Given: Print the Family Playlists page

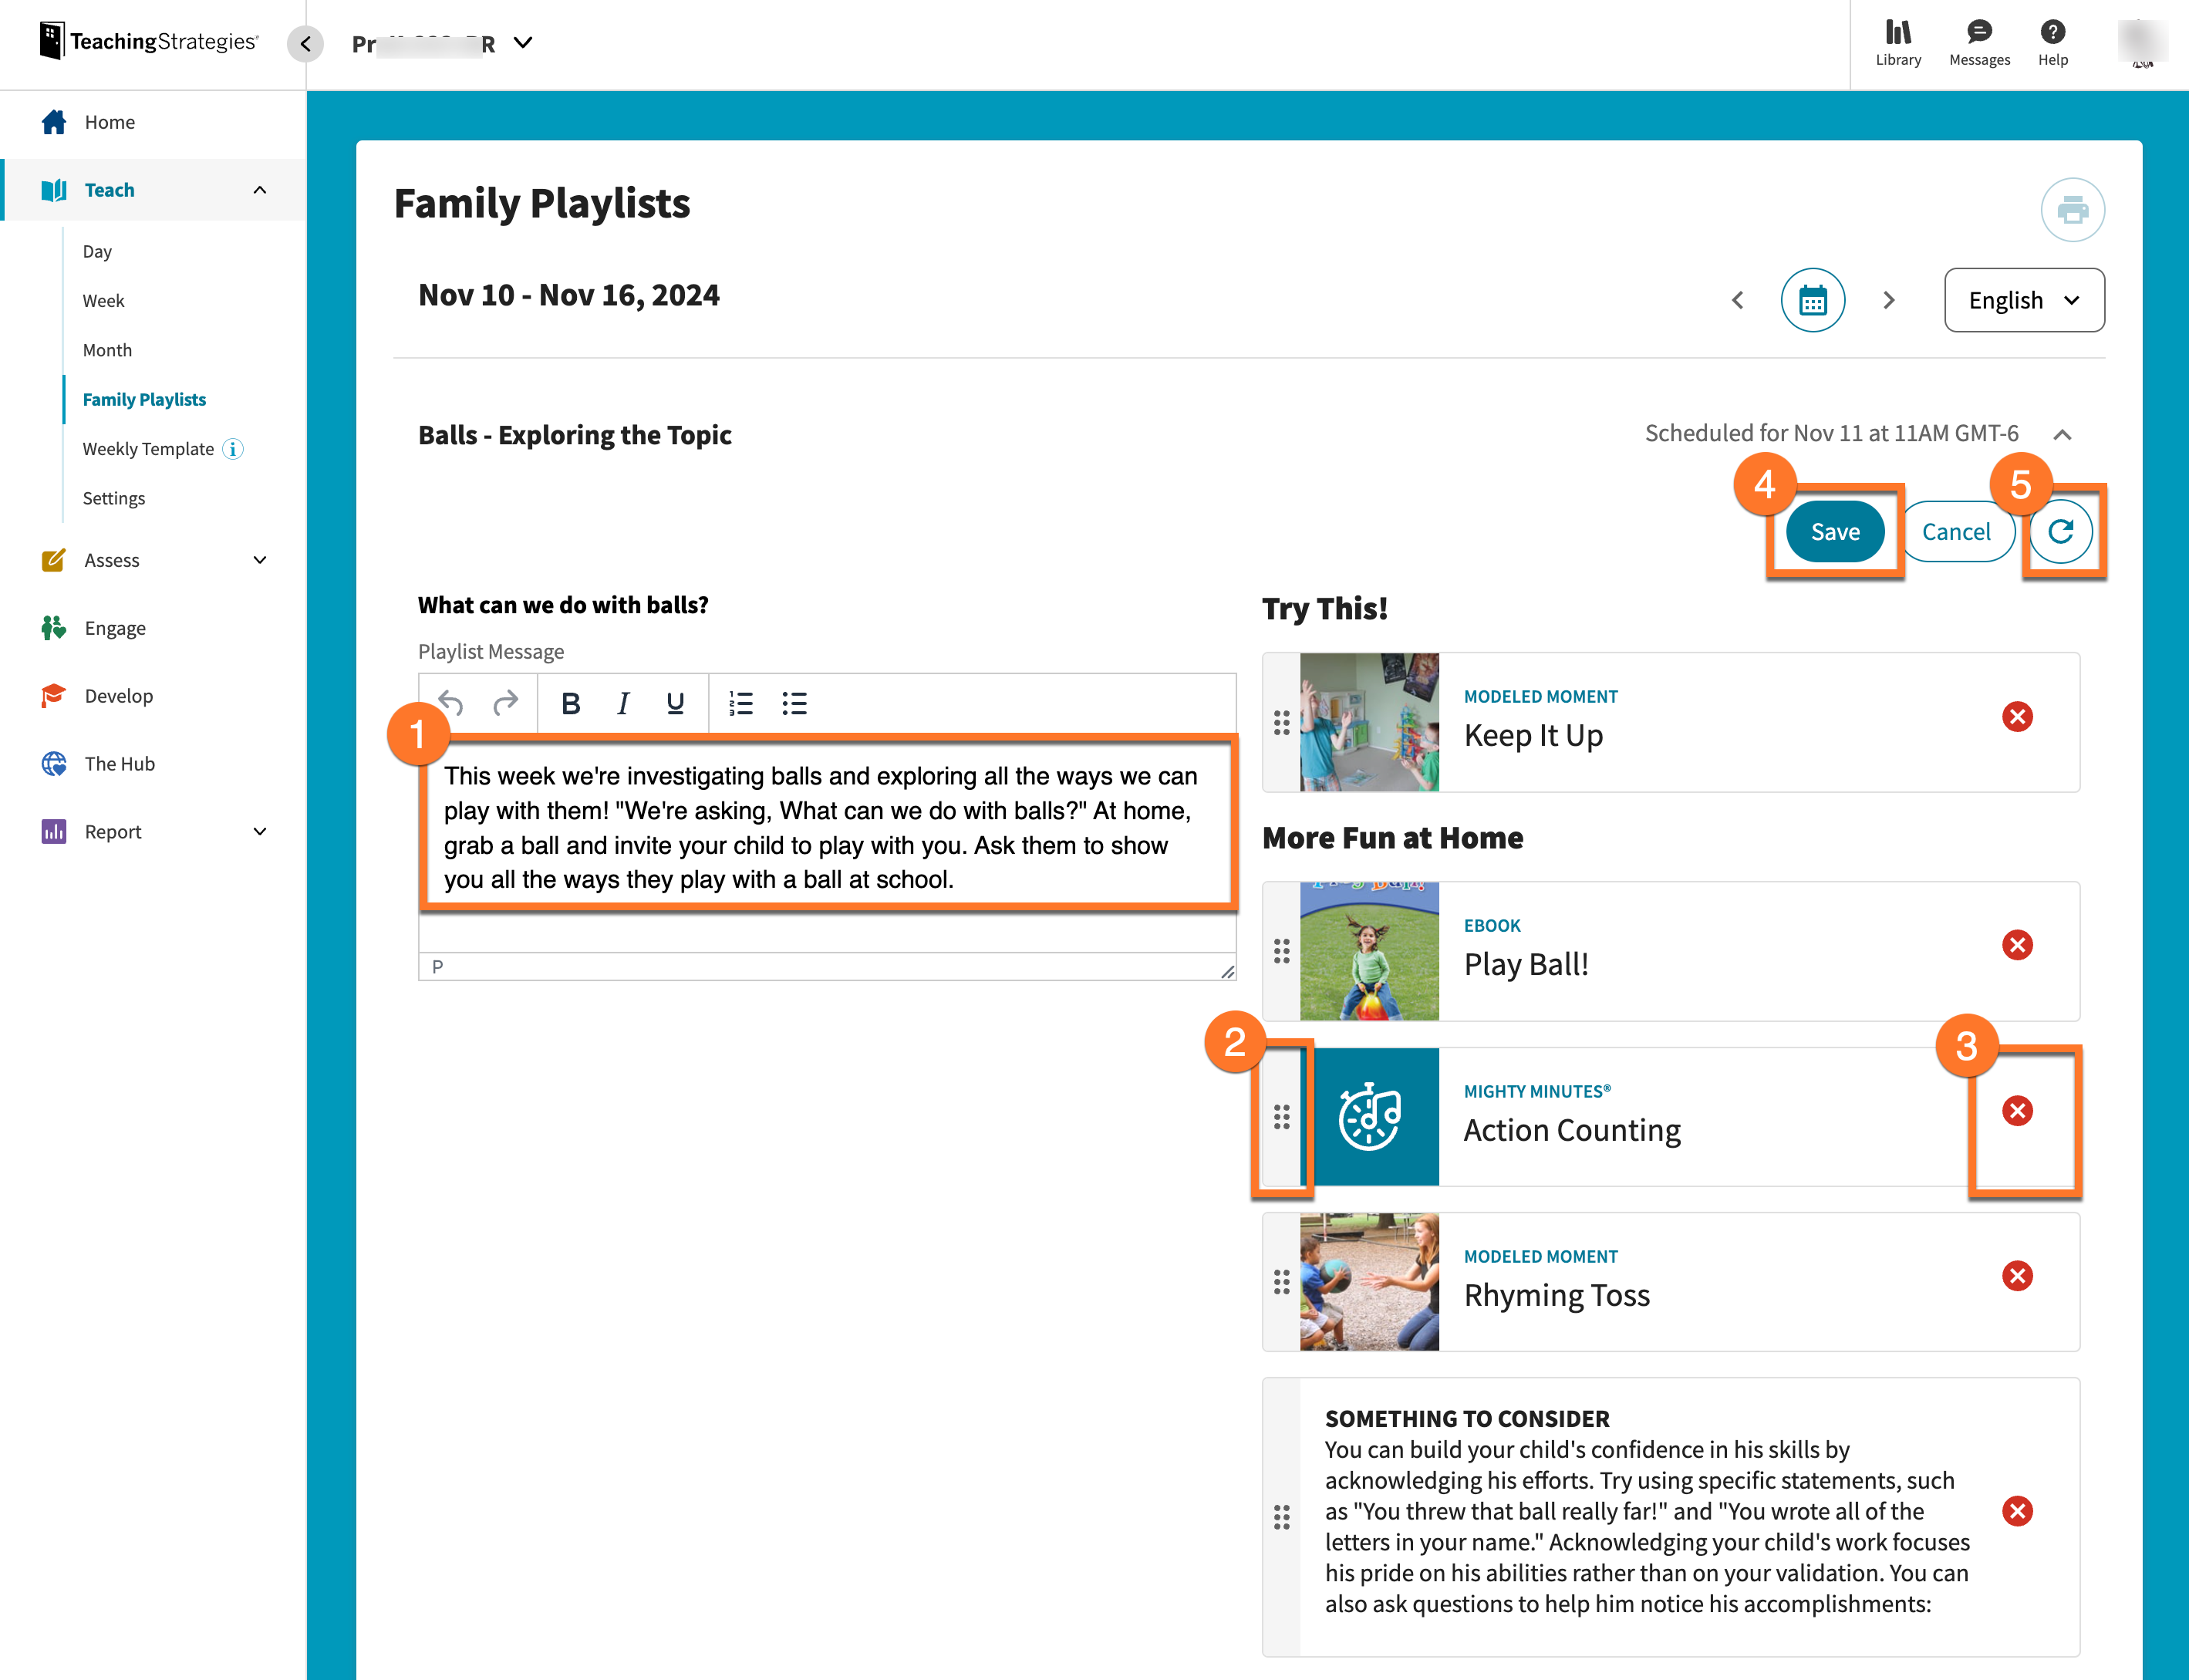Looking at the screenshot, I should (2072, 210).
